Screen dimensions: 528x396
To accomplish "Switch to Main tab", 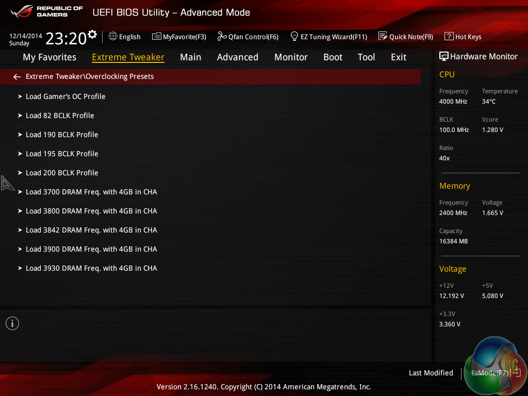I will [x=191, y=57].
